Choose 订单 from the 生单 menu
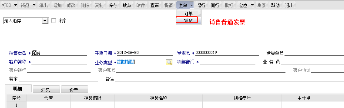 tap(189, 13)
